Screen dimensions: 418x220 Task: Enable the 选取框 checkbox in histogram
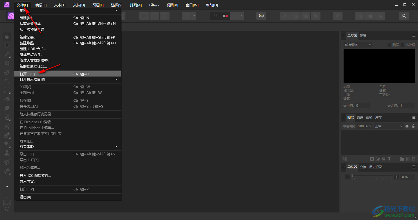(x=403, y=45)
